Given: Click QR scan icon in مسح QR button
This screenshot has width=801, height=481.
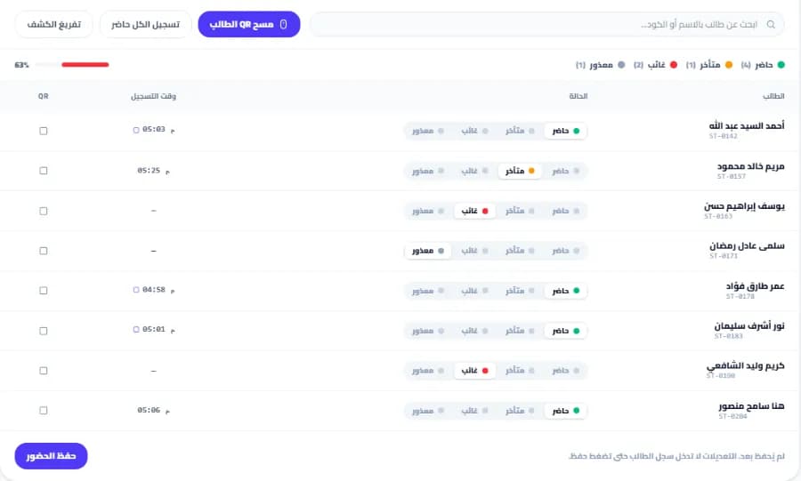Looking at the screenshot, I should (284, 25).
